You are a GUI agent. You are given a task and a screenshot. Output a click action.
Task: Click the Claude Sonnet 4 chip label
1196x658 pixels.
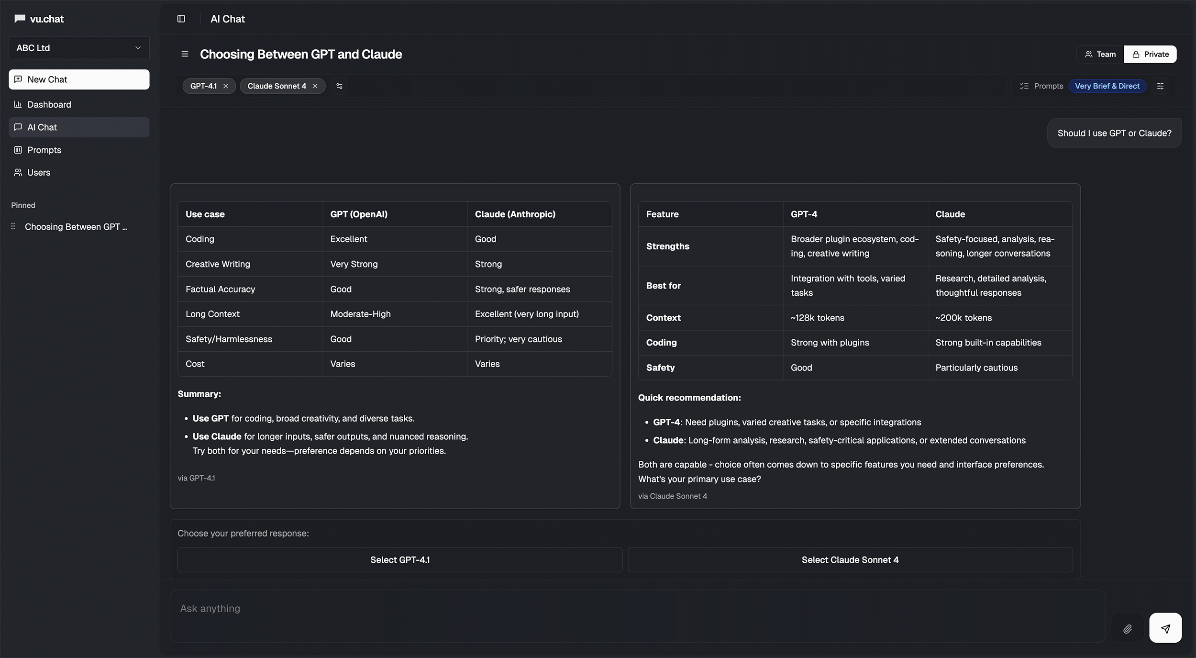pyautogui.click(x=277, y=86)
